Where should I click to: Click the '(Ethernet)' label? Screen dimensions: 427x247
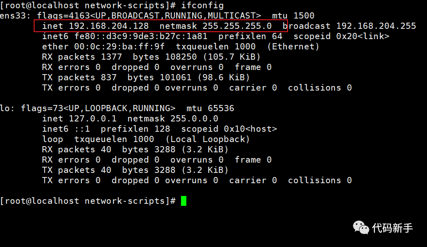[293, 47]
